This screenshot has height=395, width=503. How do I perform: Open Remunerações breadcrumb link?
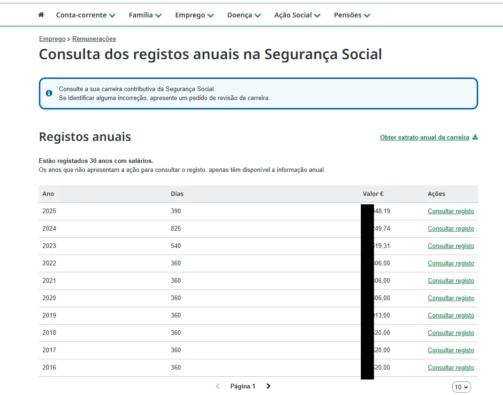pyautogui.click(x=94, y=39)
